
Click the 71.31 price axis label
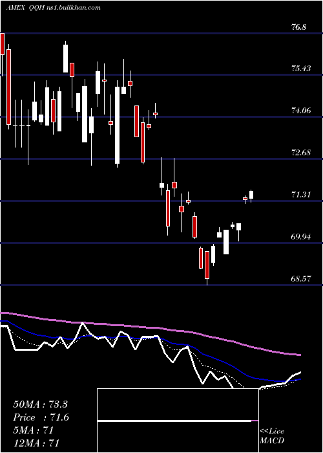301,194
